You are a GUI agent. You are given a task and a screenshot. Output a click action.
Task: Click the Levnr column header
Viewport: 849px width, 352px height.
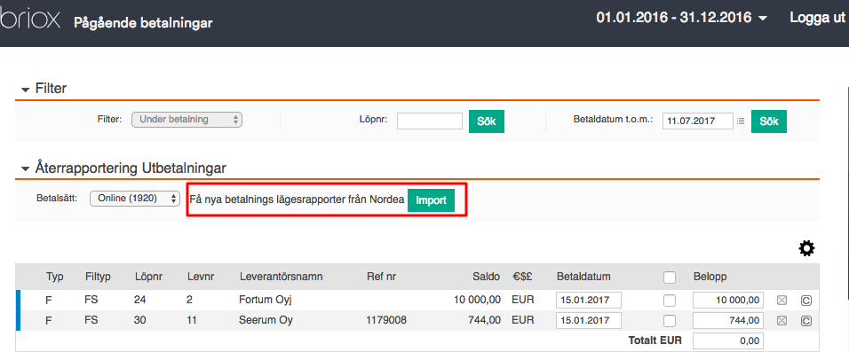(201, 277)
